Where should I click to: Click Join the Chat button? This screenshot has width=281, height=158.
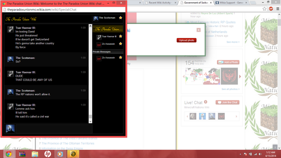227,102
